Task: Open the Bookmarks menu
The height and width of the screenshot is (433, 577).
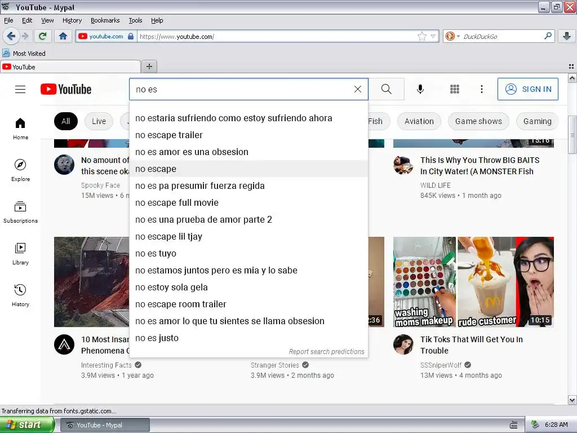Action: click(105, 20)
